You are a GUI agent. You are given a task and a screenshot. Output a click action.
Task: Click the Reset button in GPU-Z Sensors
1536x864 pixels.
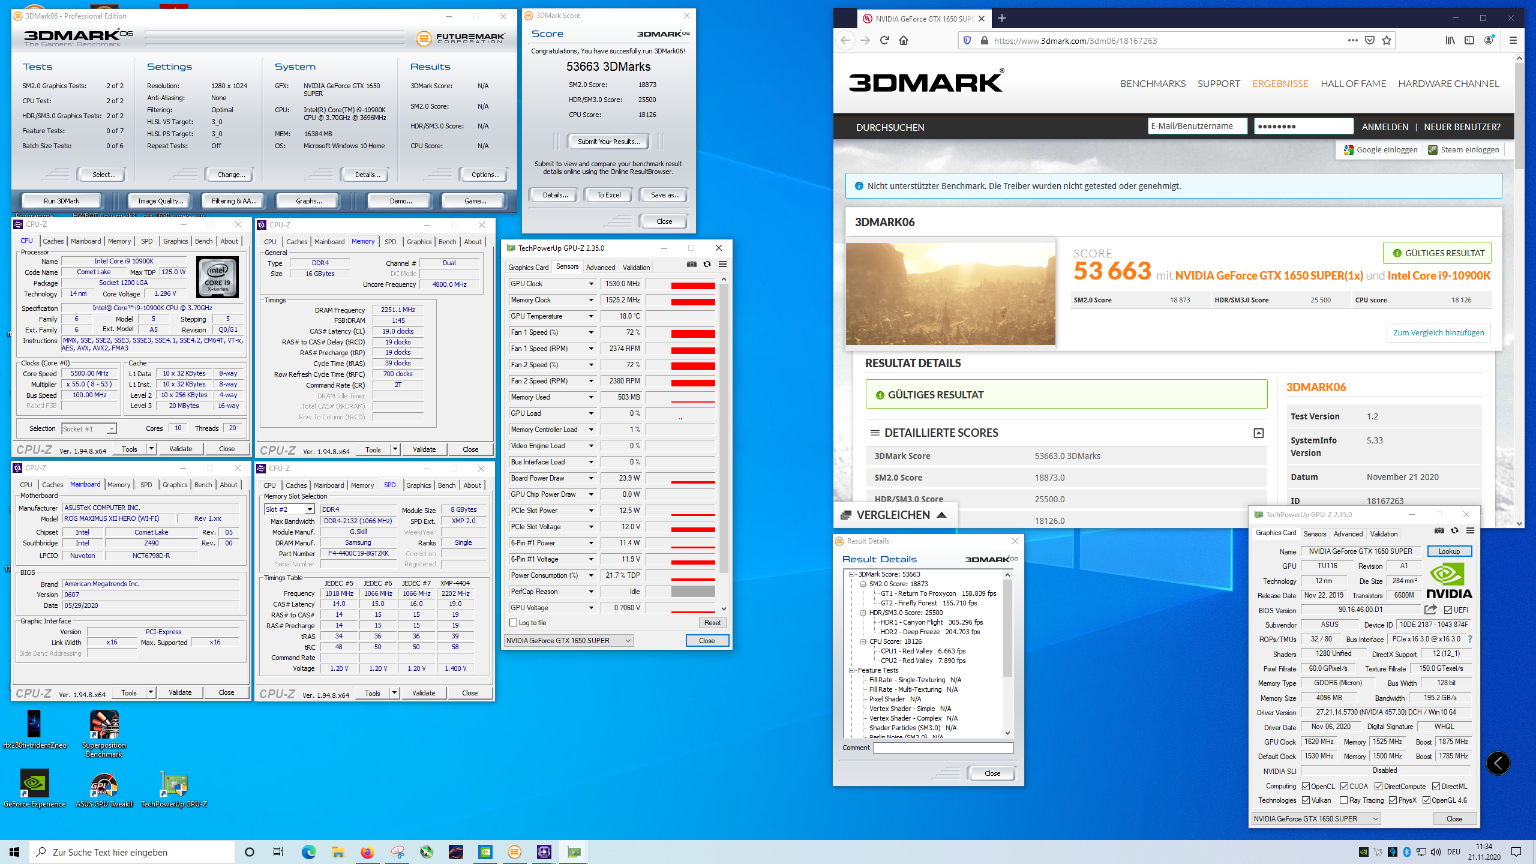tap(712, 623)
